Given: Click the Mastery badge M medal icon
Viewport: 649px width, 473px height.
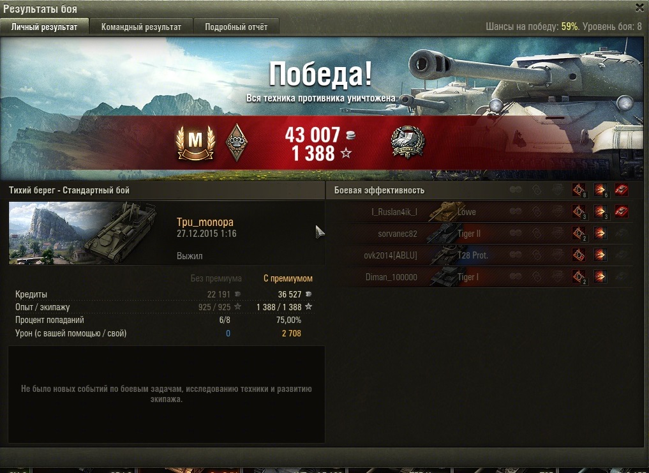Looking at the screenshot, I should tap(195, 142).
